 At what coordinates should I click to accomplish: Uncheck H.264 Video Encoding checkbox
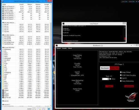coord(121,75)
